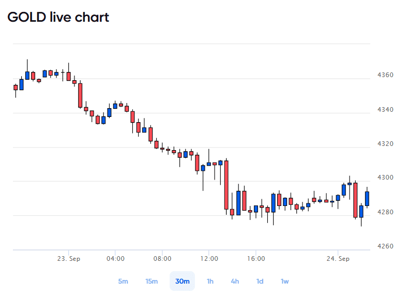Show the 1d daily chart
The image size is (408, 295).
(260, 281)
